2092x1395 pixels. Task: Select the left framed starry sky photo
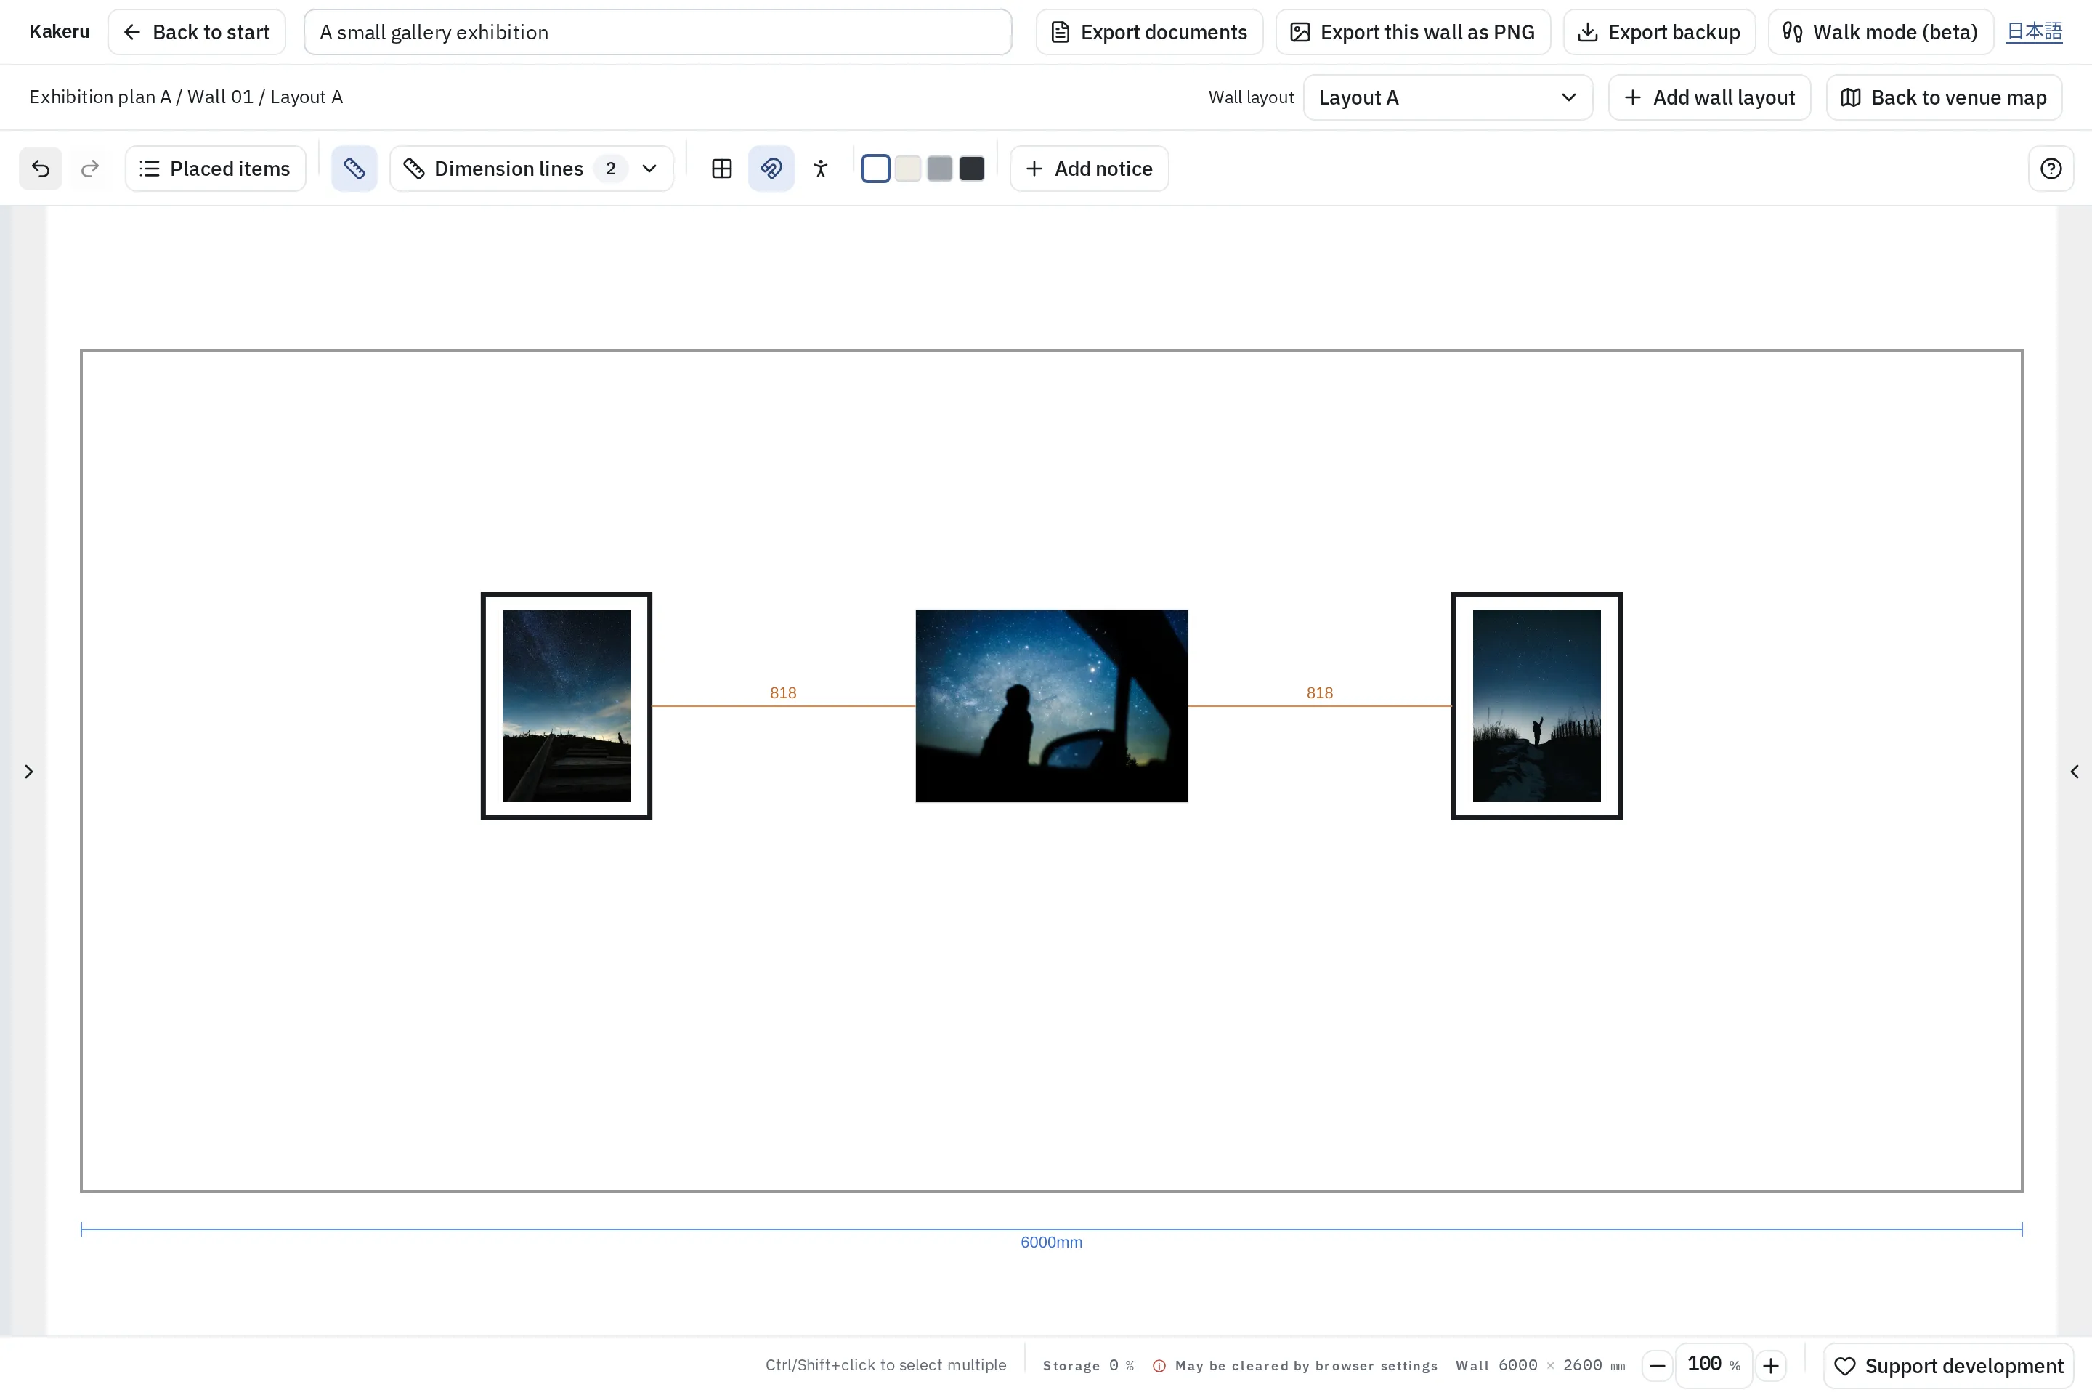coord(567,705)
